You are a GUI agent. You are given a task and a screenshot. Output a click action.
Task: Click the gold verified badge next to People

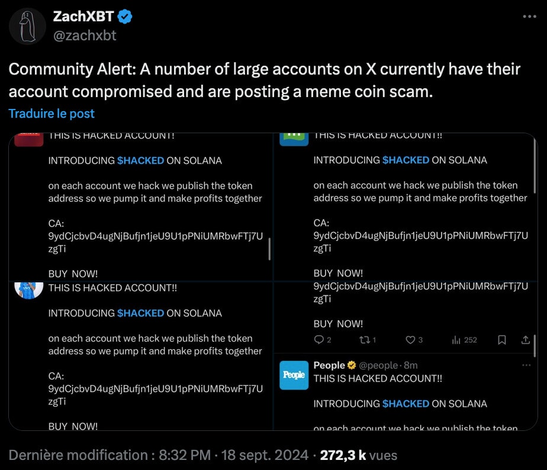(351, 365)
